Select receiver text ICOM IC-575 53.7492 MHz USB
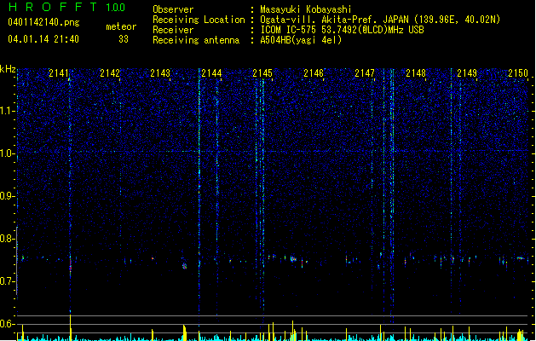 point(343,30)
